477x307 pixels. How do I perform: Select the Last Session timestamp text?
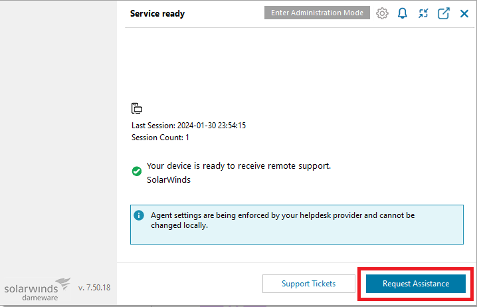(x=211, y=126)
